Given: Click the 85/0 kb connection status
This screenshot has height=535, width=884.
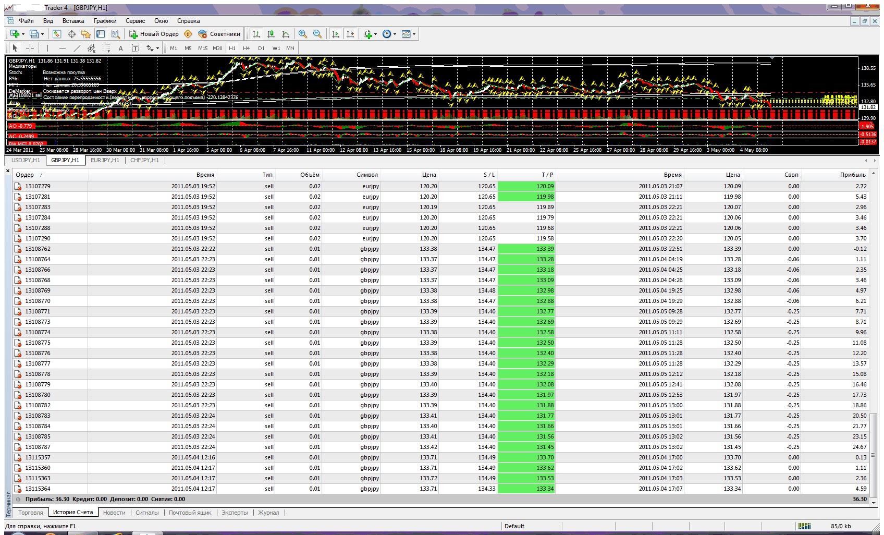Looking at the screenshot, I should [x=841, y=526].
